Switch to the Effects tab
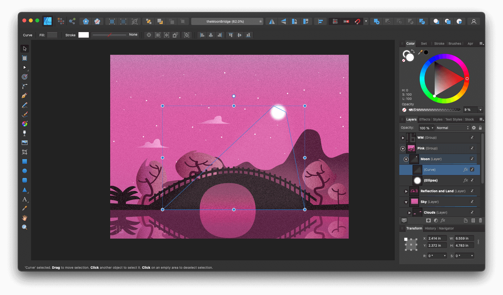The width and height of the screenshot is (503, 295). coord(425,119)
